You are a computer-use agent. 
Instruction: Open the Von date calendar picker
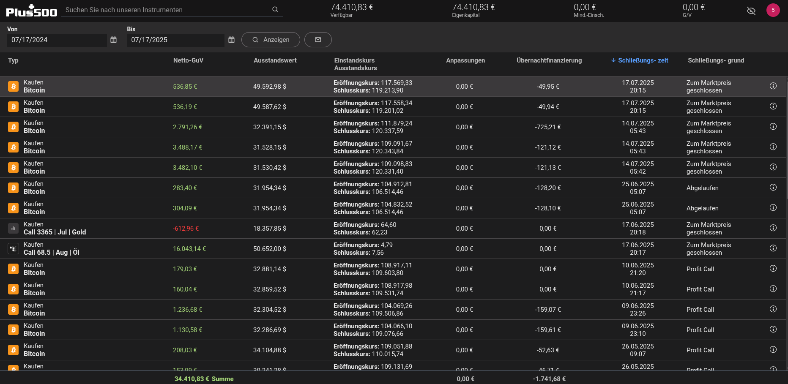[113, 40]
